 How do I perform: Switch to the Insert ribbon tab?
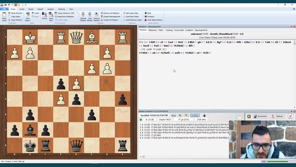(22, 9)
